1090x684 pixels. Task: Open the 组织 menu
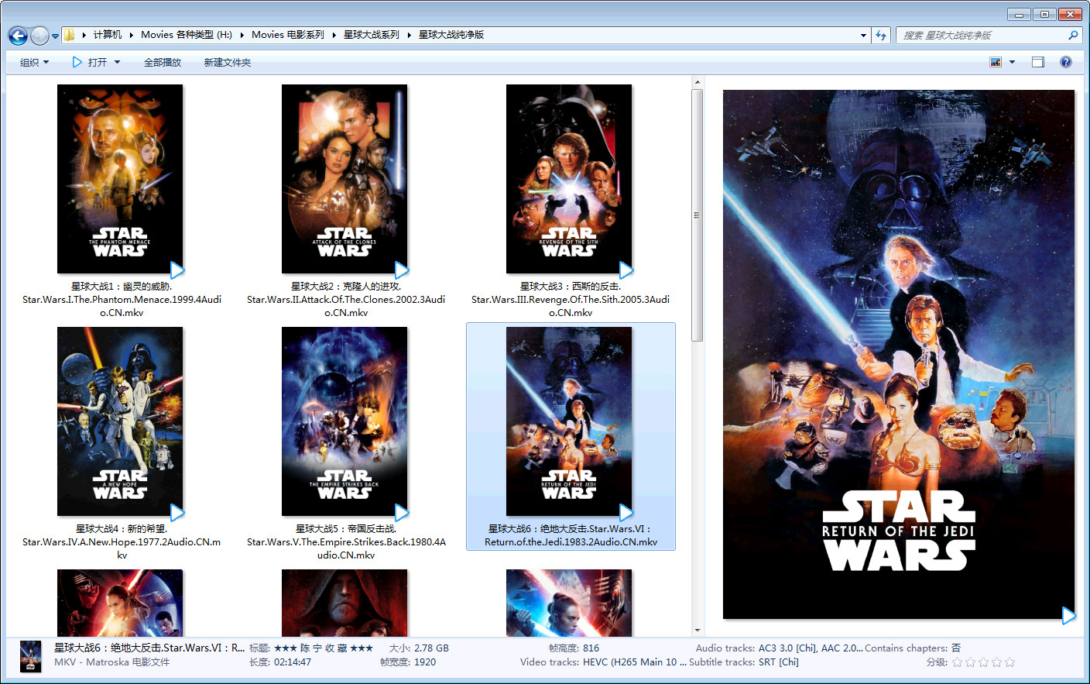pos(34,62)
